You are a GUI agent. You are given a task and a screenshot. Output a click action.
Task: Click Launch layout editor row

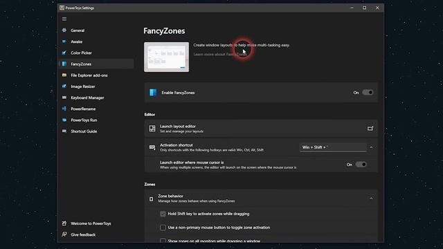(261, 129)
